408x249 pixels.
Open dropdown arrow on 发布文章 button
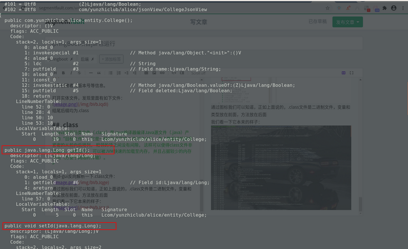[x=358, y=22]
